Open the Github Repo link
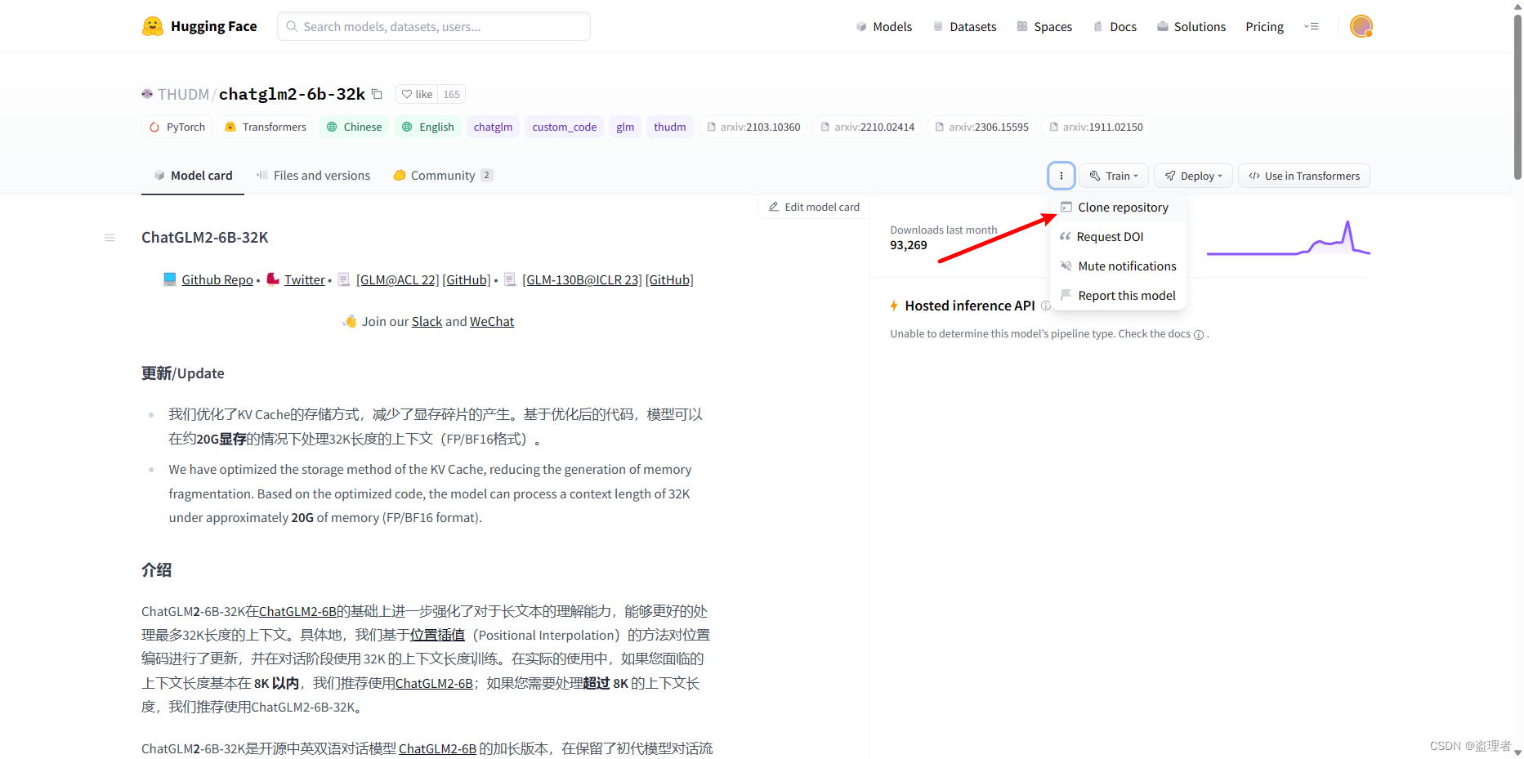Screen dimensions: 1524x759 [217, 279]
